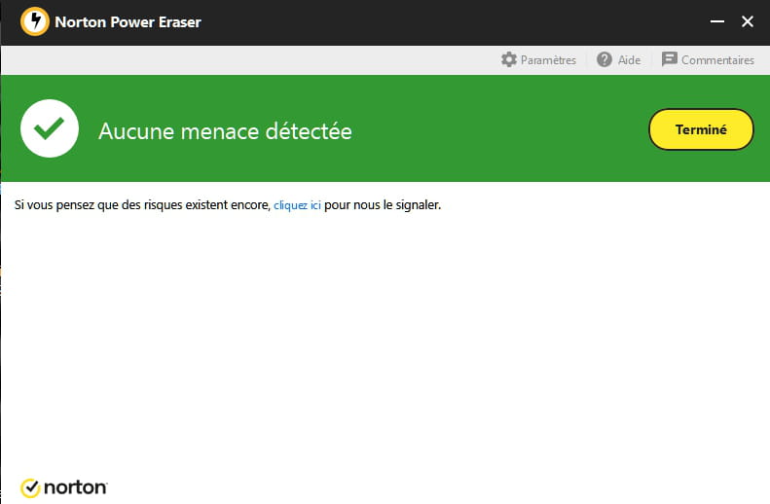The height and width of the screenshot is (504, 770).
Task: Open the Aide text label
Action: tap(629, 60)
